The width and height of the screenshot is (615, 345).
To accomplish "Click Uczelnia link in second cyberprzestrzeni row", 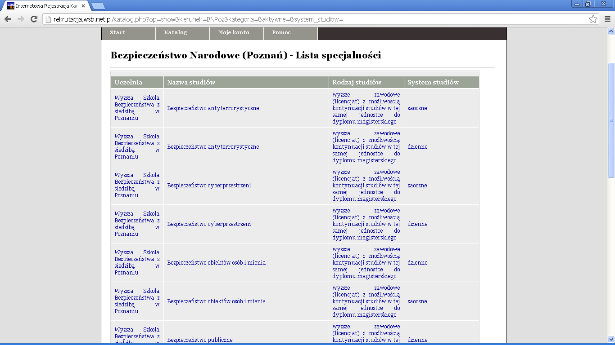I will (x=137, y=224).
